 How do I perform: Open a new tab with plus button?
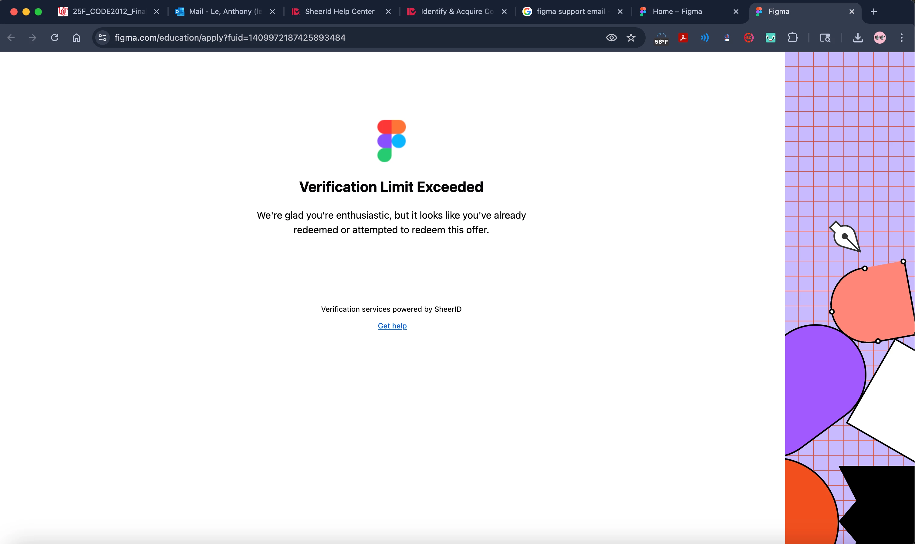coord(873,11)
